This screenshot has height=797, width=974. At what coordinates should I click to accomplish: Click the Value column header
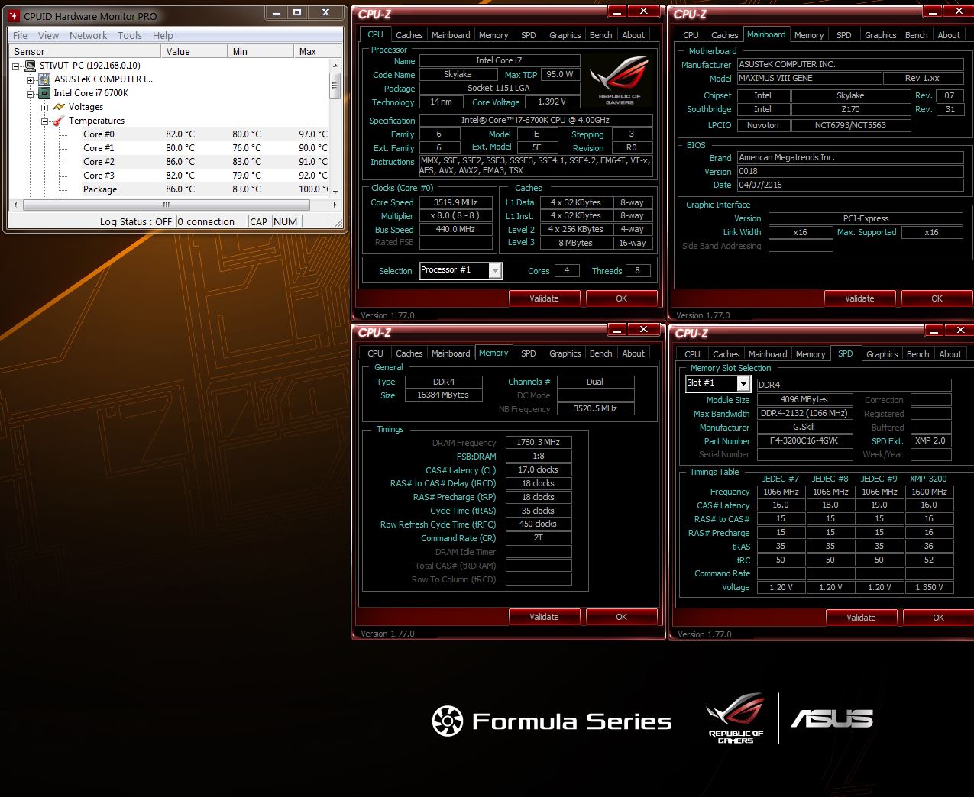(193, 51)
